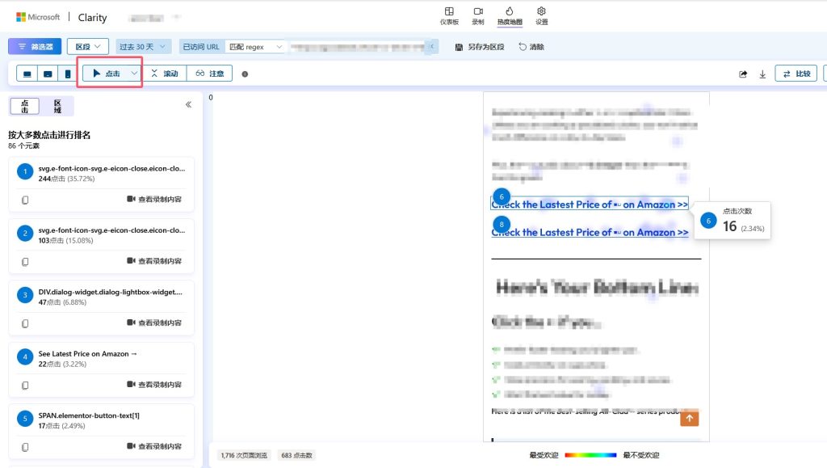
Task: Click the 比较 compare button
Action: click(x=797, y=73)
